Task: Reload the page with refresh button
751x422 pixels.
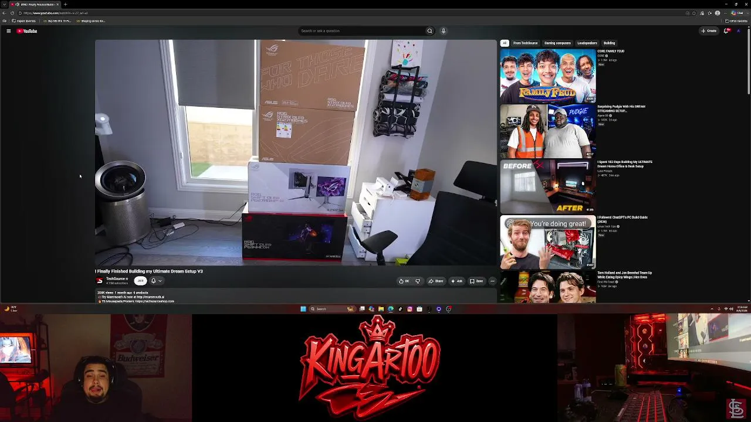Action: pyautogui.click(x=12, y=13)
